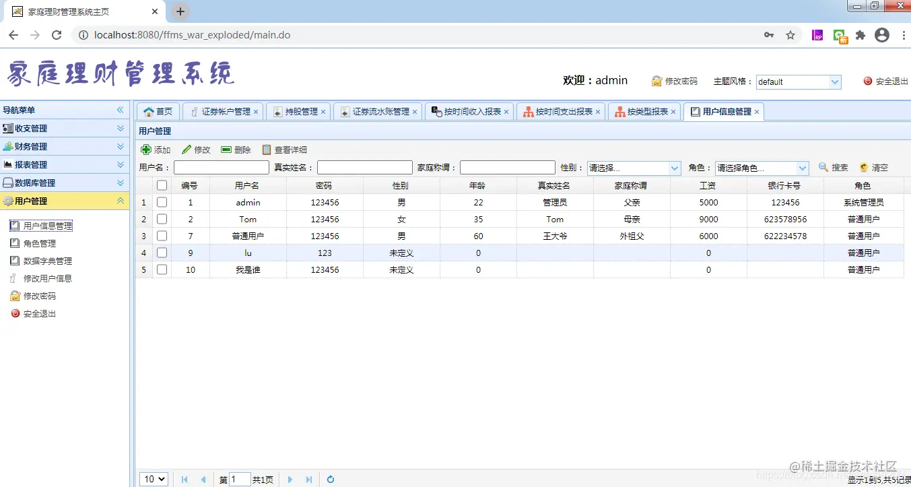Open the 角色 role dropdown

[803, 168]
